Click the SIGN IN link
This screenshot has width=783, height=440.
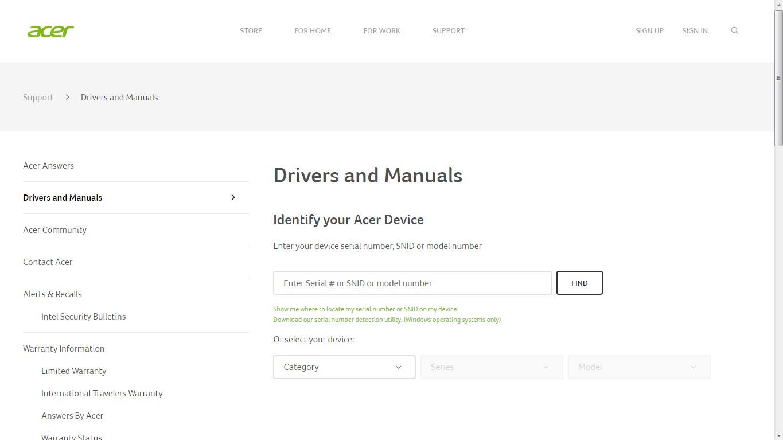pos(695,31)
